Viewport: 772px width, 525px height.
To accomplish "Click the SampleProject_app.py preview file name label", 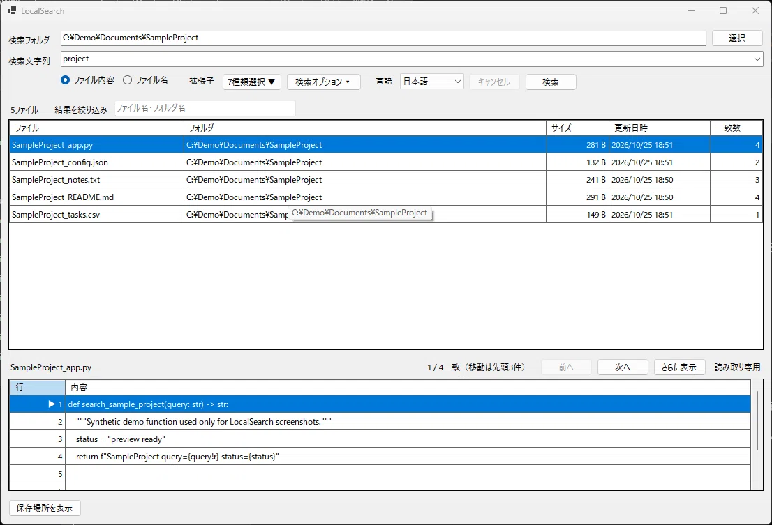I will [51, 367].
